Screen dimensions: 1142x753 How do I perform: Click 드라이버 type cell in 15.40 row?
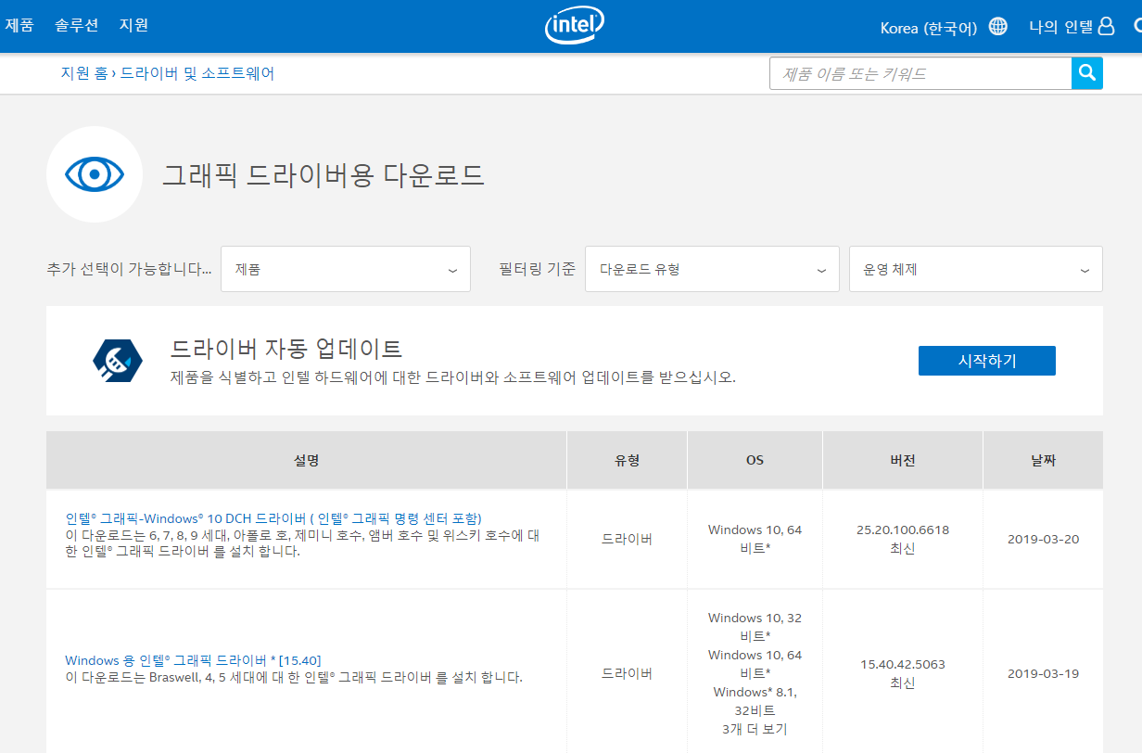pyautogui.click(x=628, y=673)
